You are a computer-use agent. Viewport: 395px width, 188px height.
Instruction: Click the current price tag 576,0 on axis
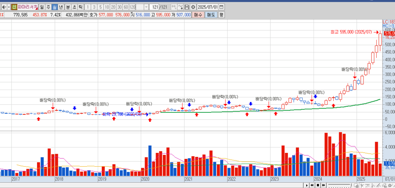(x=389, y=33)
